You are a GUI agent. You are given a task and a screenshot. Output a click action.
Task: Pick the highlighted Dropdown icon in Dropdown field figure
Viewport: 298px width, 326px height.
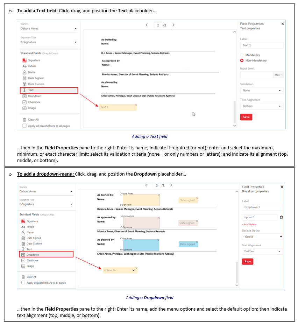[23, 255]
